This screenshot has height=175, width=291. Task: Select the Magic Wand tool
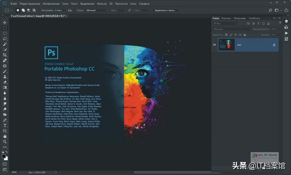(x=5, y=44)
